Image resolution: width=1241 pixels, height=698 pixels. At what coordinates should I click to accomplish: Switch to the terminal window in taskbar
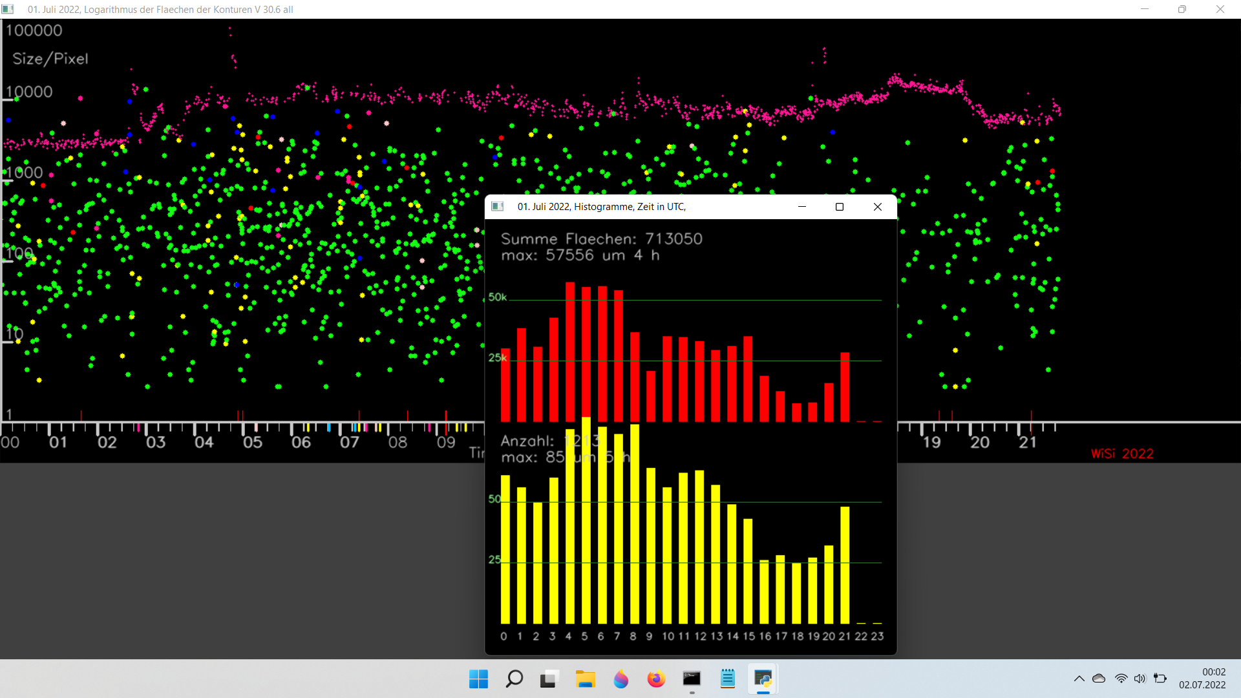692,679
